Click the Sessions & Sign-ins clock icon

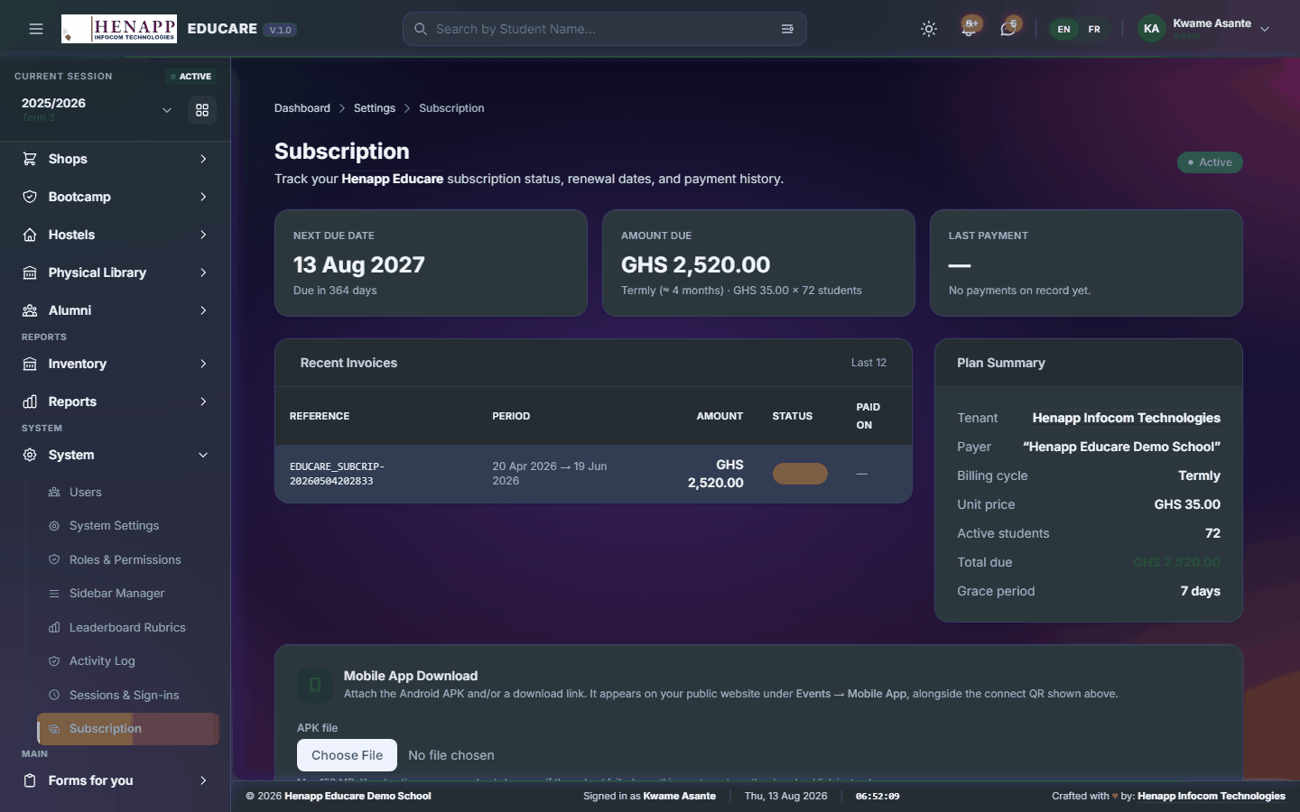[54, 695]
